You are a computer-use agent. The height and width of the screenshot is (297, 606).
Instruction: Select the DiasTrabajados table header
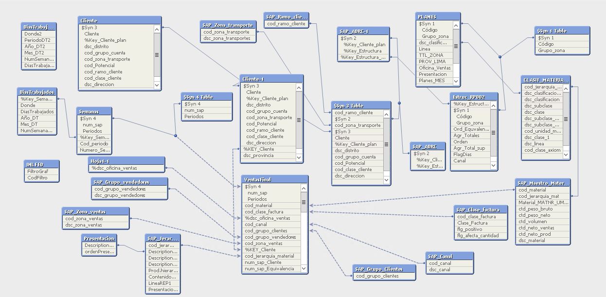pyautogui.click(x=37, y=91)
